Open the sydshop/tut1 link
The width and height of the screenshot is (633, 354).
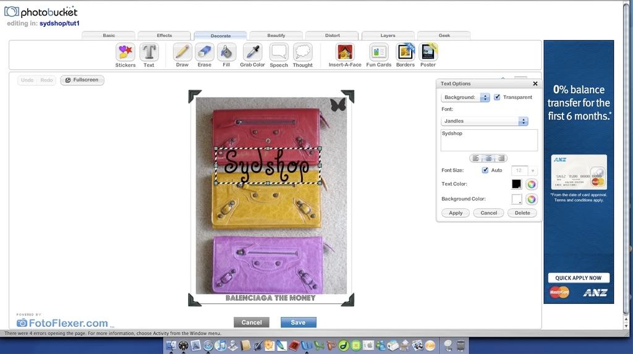(x=59, y=23)
